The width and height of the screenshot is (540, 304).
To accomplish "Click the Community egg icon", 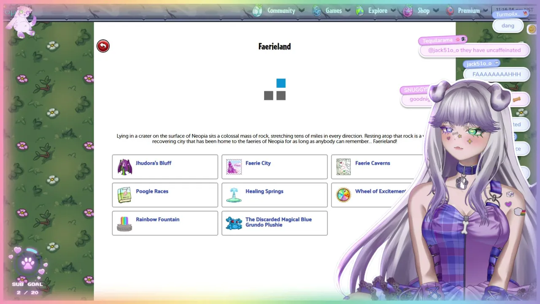I will [257, 11].
